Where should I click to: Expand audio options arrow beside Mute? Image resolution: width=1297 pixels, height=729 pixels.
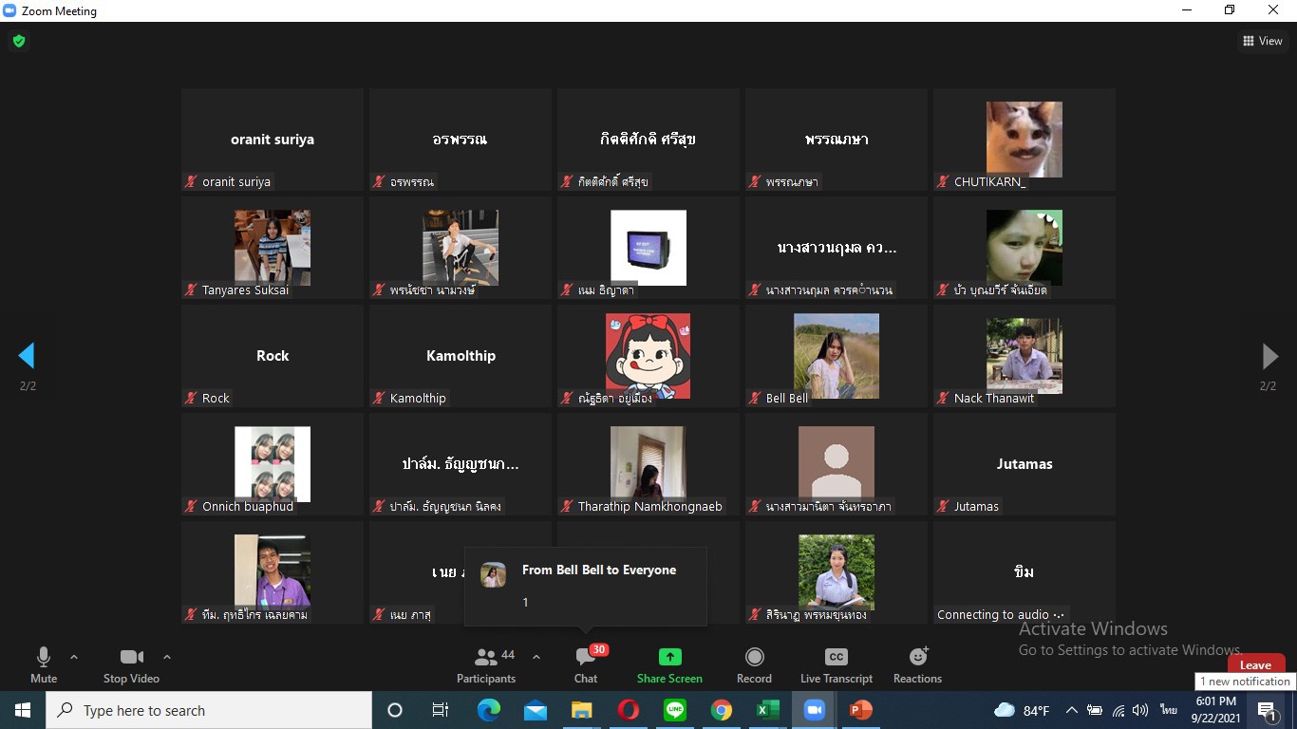coord(74,657)
